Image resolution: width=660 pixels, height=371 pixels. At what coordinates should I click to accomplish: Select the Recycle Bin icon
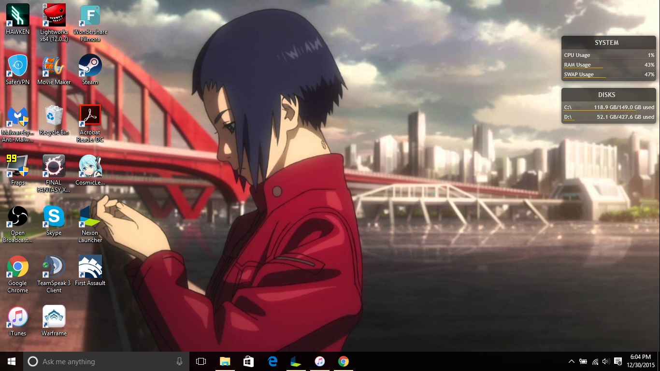tap(54, 116)
